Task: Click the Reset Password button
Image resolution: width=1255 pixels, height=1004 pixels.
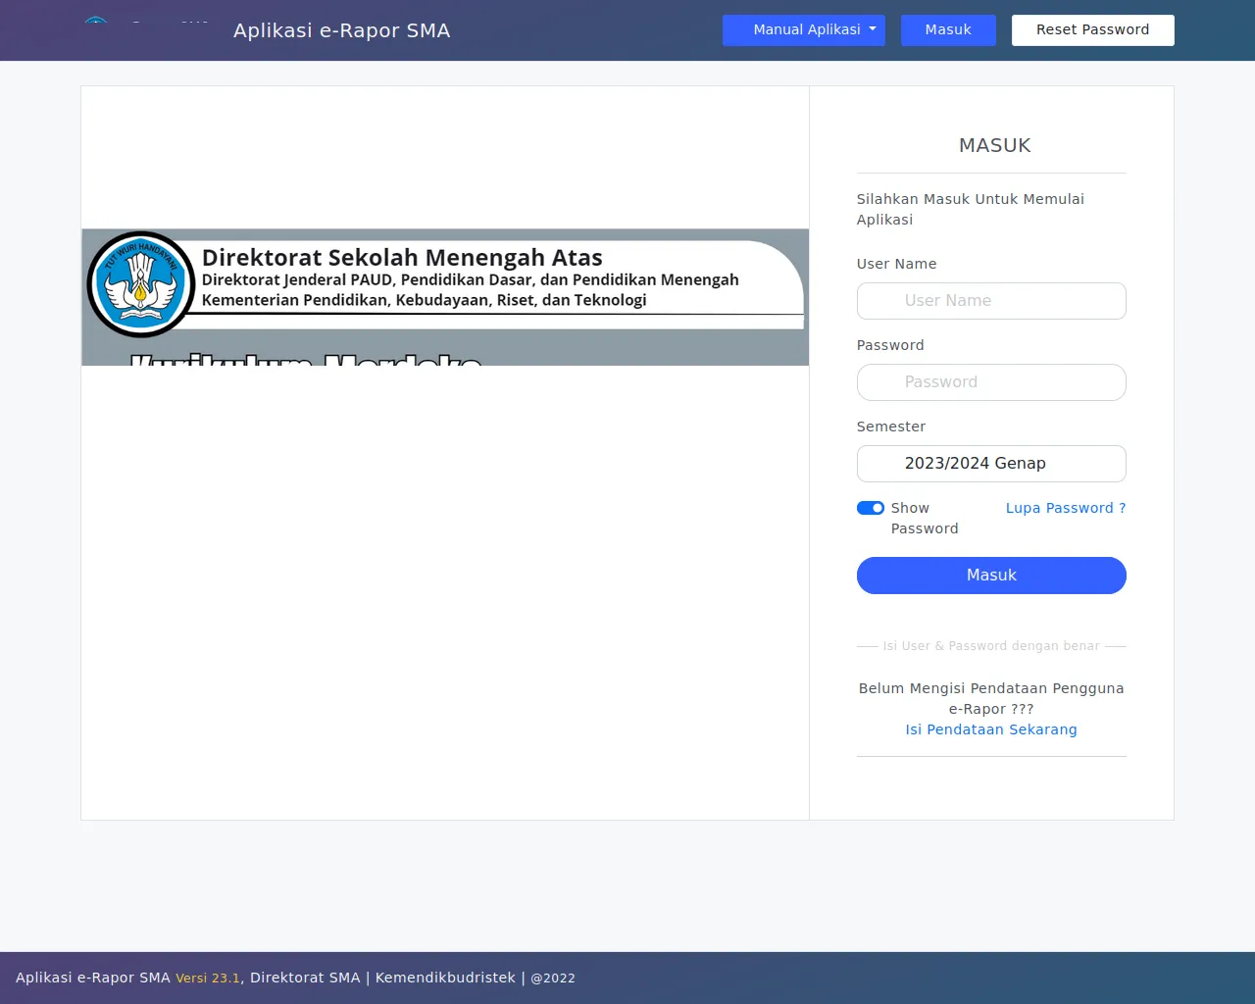Action: [x=1093, y=30]
